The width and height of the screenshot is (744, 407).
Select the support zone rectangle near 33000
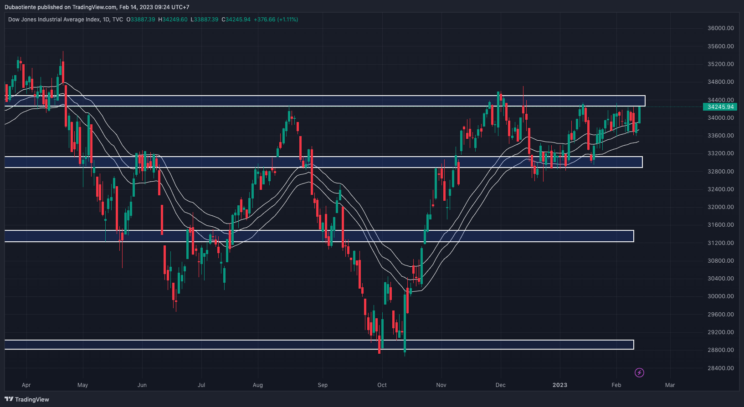pyautogui.click(x=323, y=162)
